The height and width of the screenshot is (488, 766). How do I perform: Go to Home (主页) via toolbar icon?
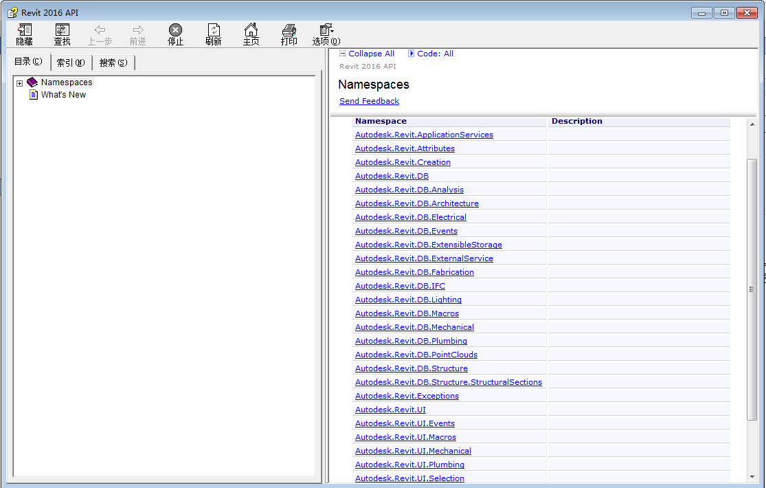click(251, 30)
